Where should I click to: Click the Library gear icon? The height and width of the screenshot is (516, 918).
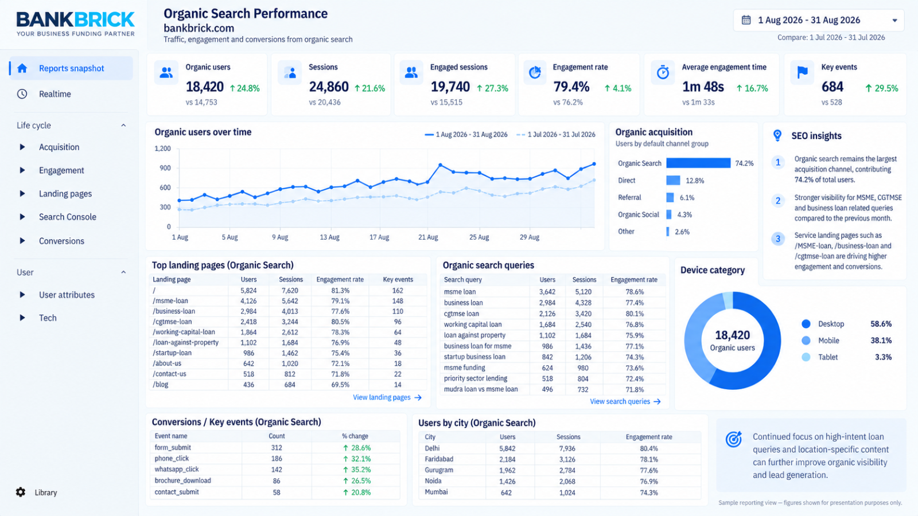point(21,492)
